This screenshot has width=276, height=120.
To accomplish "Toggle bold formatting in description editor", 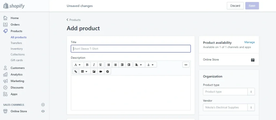I will click(87, 65).
